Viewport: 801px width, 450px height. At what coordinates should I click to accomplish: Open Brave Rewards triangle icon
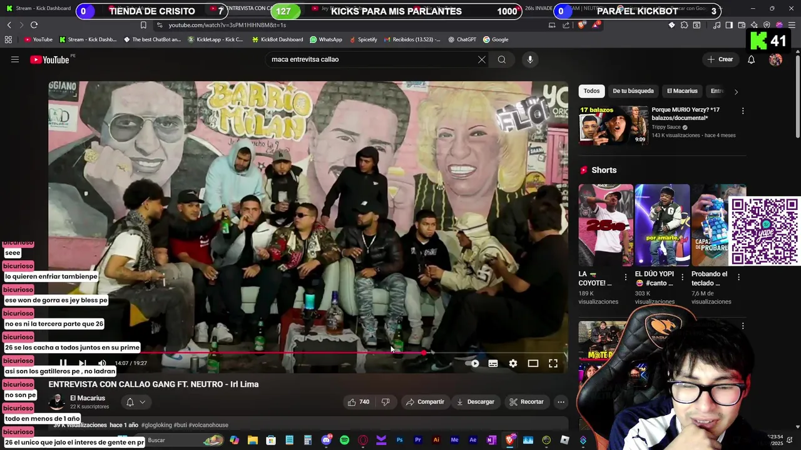[596, 25]
